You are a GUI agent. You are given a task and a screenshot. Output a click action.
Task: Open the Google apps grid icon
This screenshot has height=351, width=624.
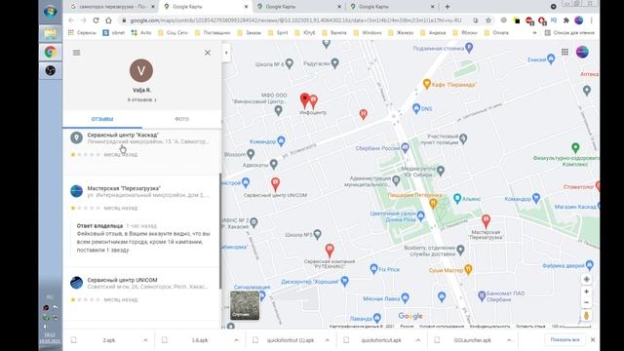pos(565,52)
